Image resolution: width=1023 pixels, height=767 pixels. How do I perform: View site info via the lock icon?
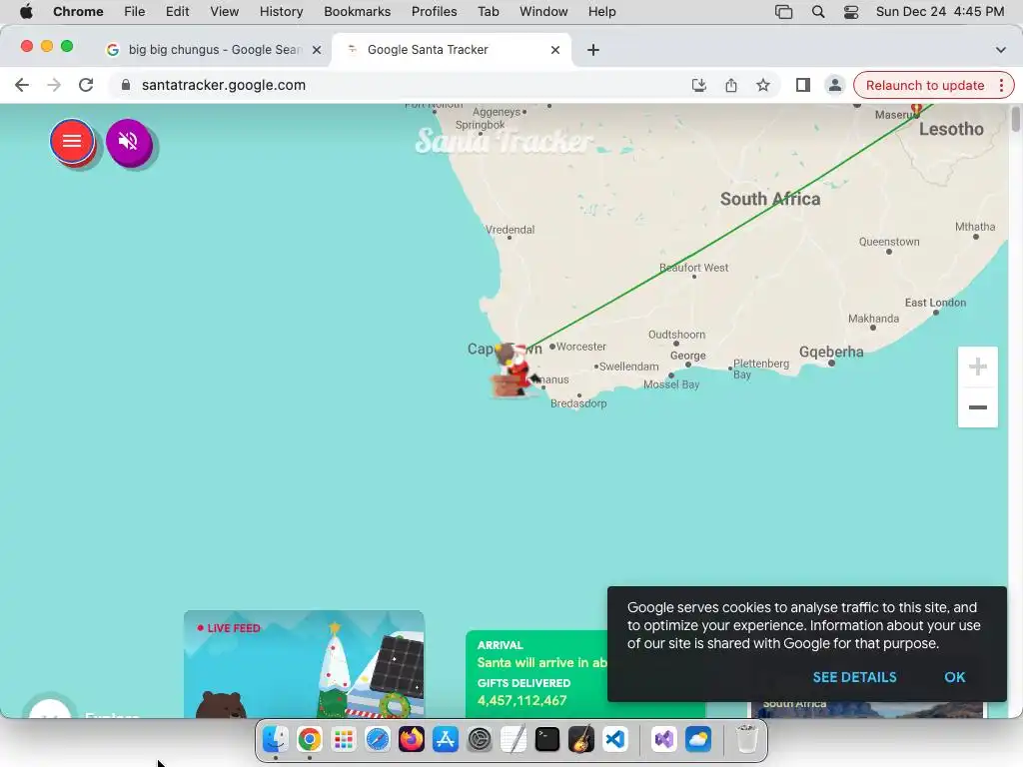(x=126, y=85)
